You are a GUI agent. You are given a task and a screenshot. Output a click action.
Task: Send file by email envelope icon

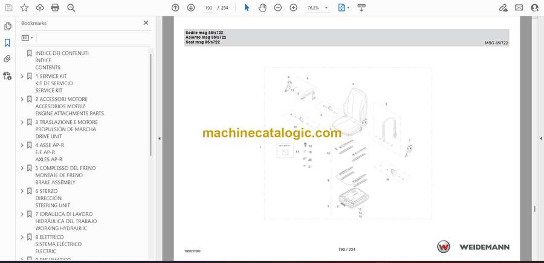coord(519,8)
